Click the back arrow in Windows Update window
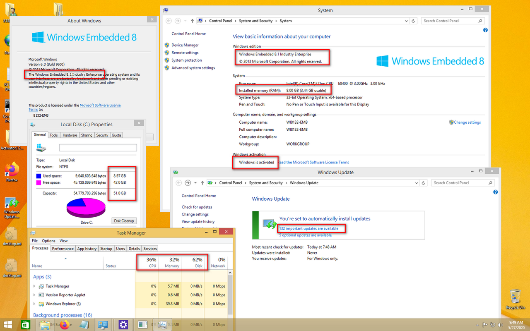530x331 pixels. pyautogui.click(x=179, y=182)
